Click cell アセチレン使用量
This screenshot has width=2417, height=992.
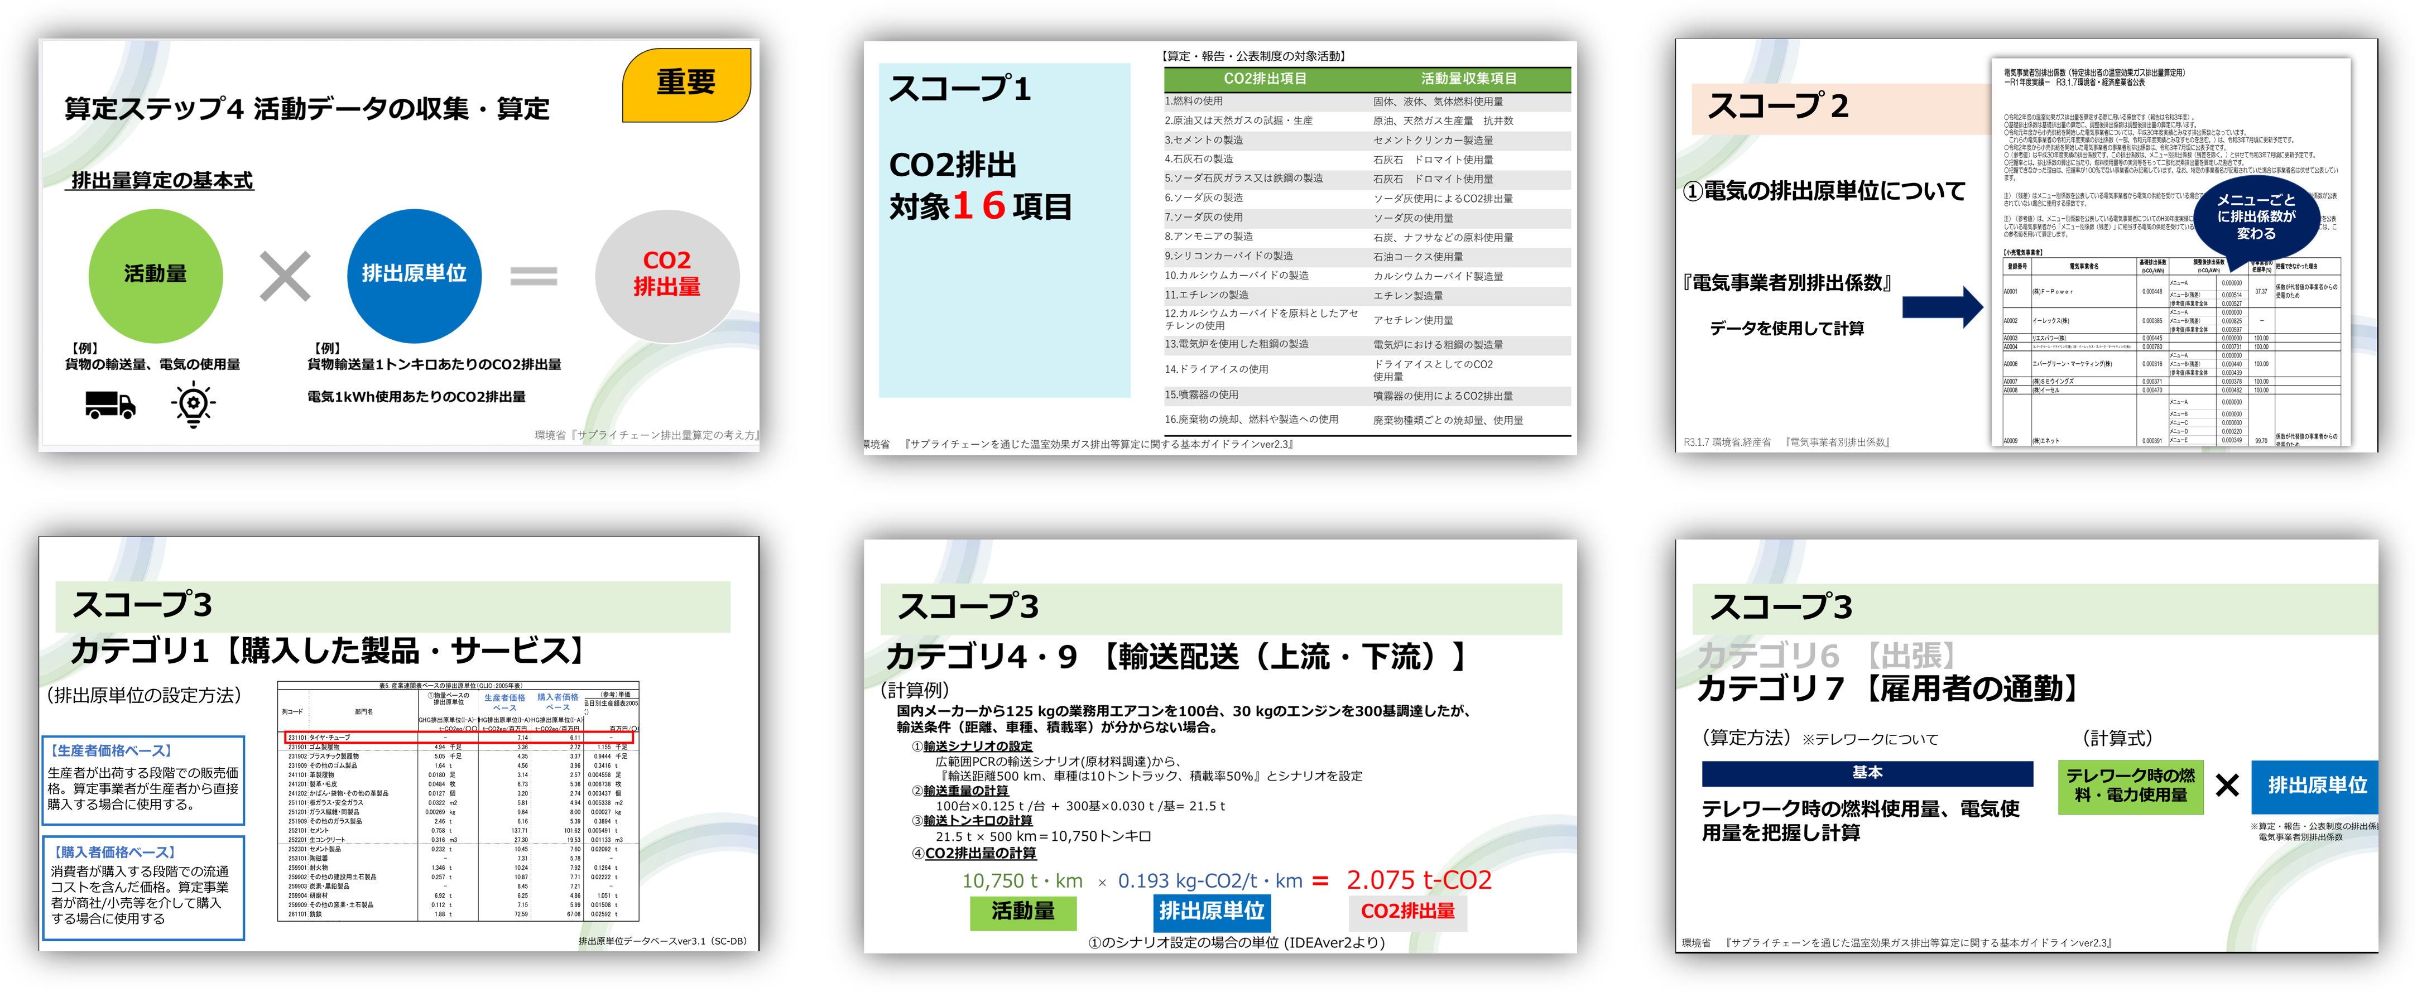pyautogui.click(x=1413, y=321)
